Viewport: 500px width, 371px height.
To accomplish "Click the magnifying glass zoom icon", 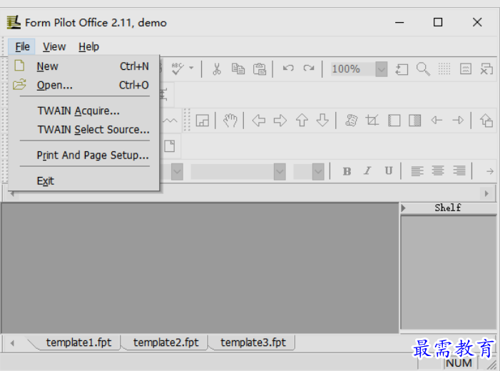I will click(x=423, y=69).
